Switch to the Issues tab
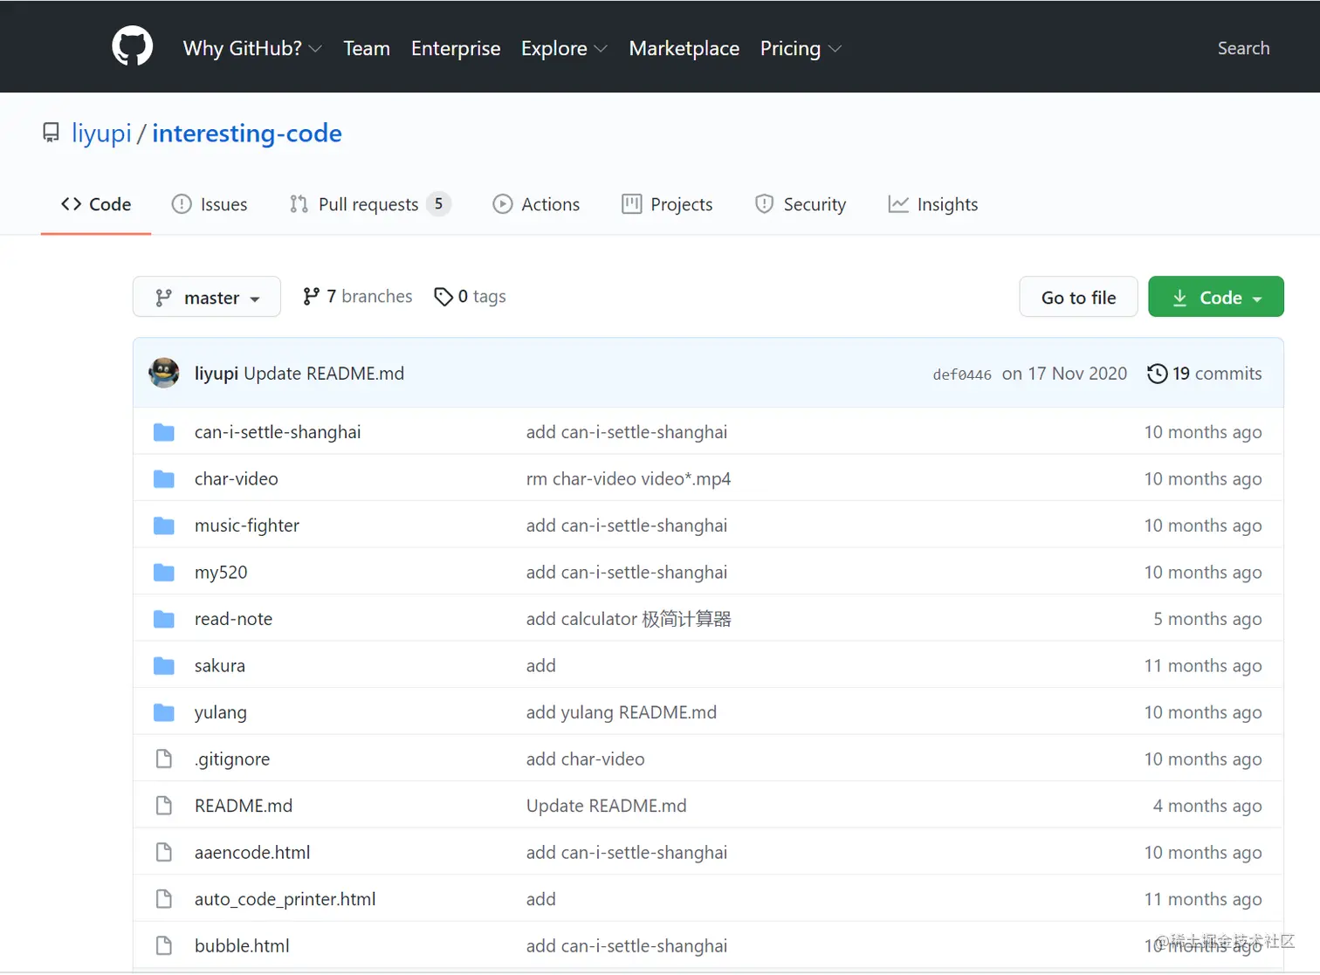Viewport: 1320px width, 975px height. pos(210,204)
